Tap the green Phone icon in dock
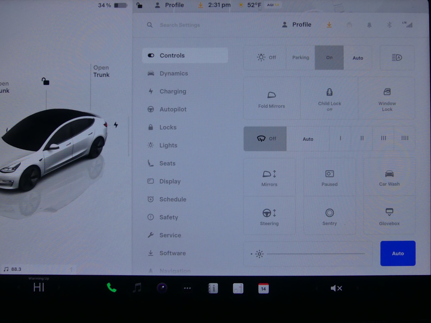431x323 pixels. coord(111,288)
